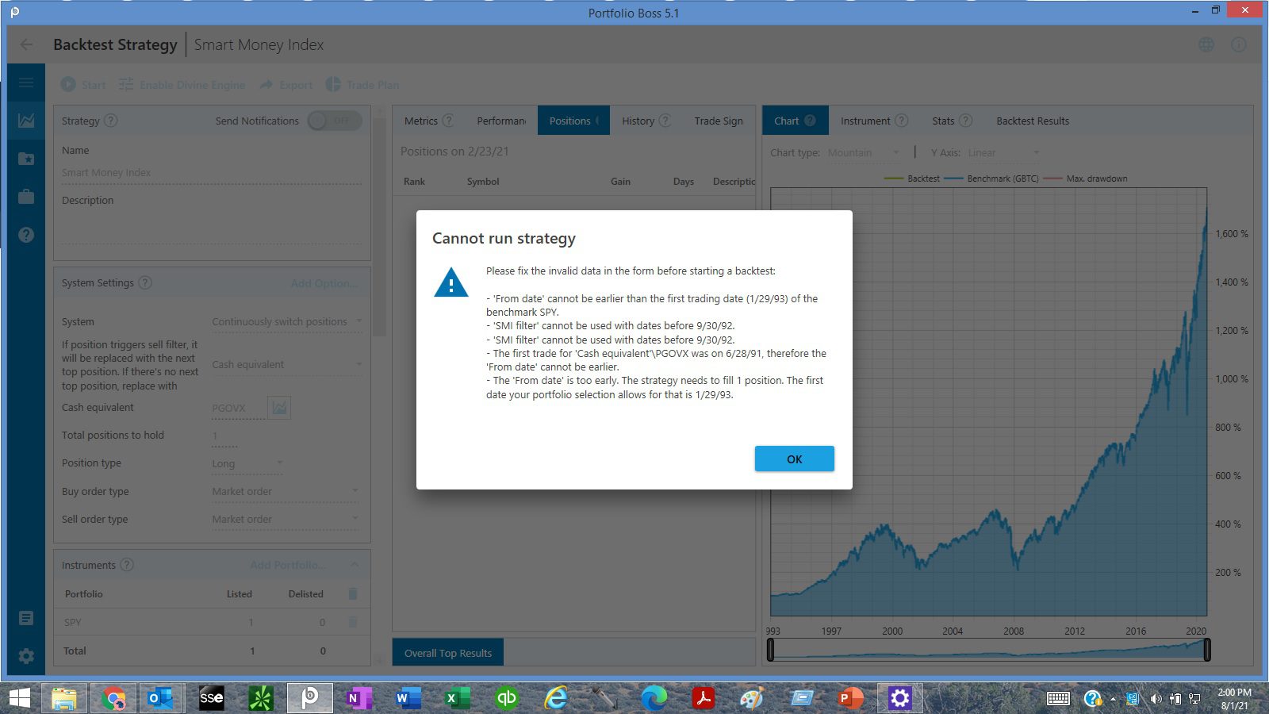Go back with the arrow icon
Screen dimensions: 1269x714
[27, 44]
